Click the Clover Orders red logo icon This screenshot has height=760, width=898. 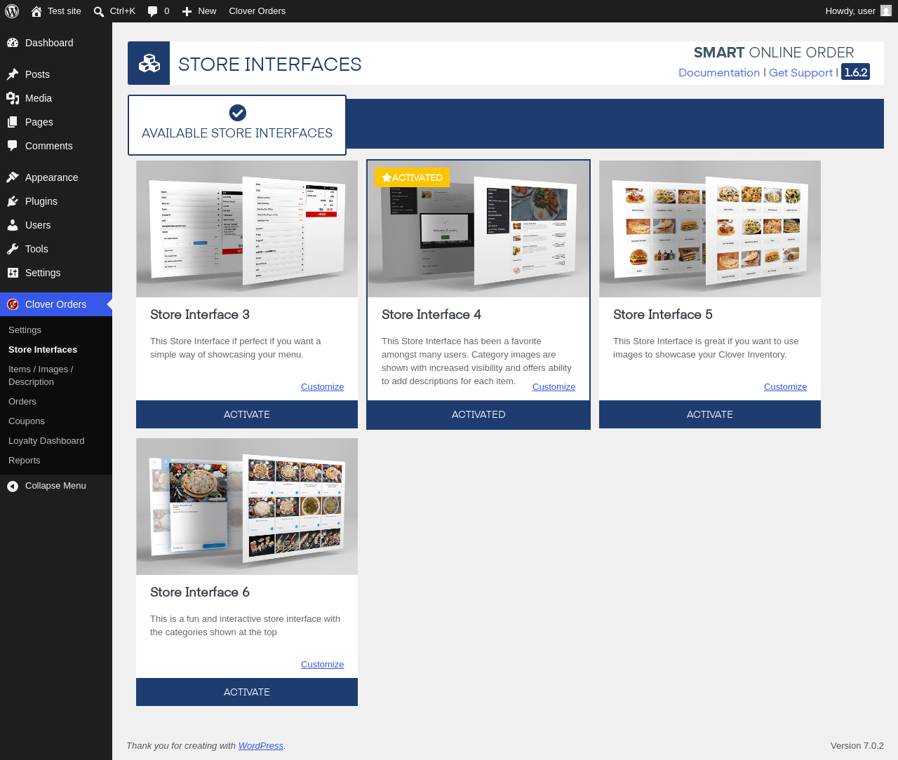pyautogui.click(x=13, y=304)
